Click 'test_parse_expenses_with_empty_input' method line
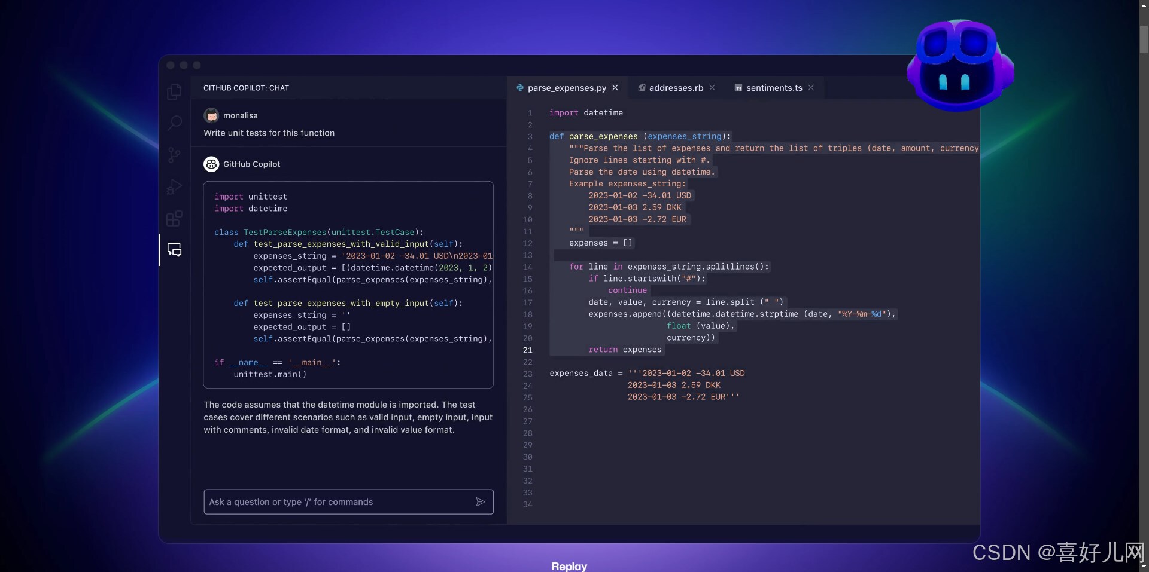This screenshot has height=572, width=1149. [x=348, y=303]
